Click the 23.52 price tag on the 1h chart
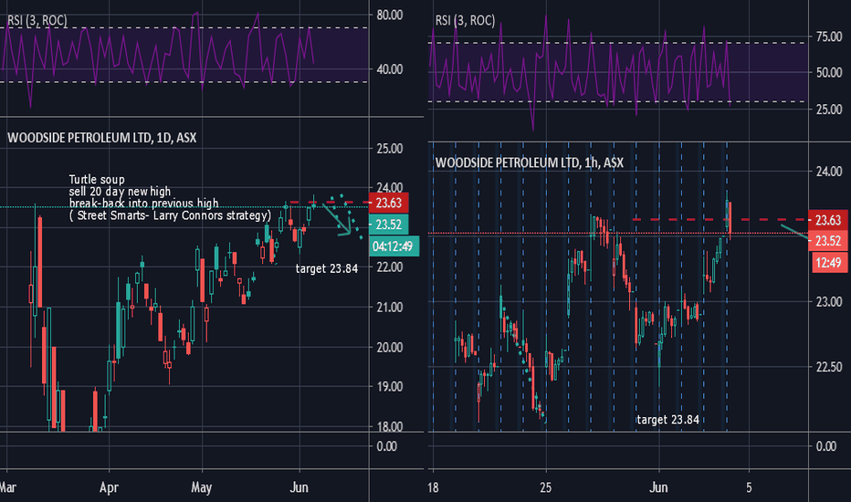 pos(828,241)
